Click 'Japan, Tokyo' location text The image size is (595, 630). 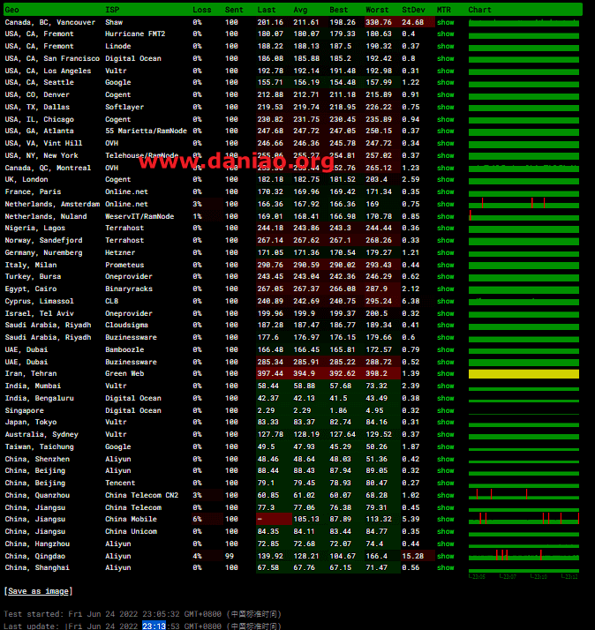click(31, 423)
